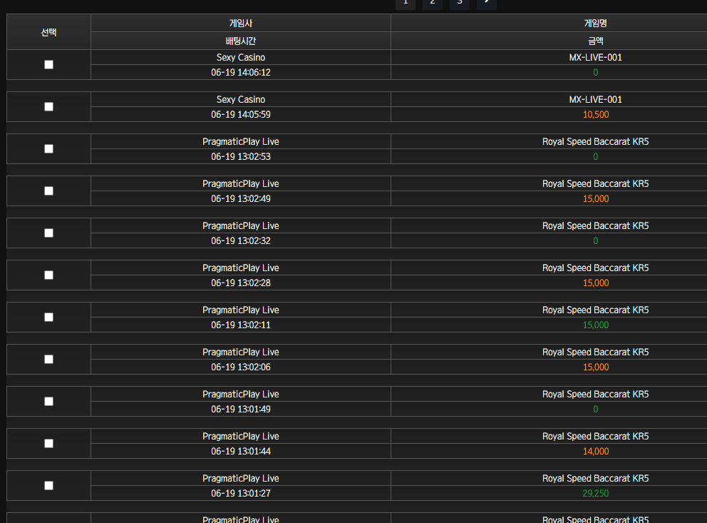The image size is (707, 523).
Task: Mark the 13:01:44 bet row checkbox
Action: [48, 444]
